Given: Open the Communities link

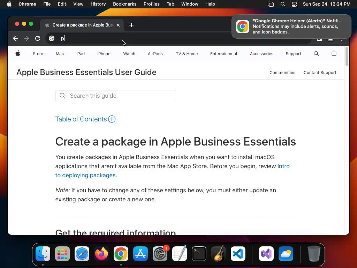Looking at the screenshot, I should coord(282,73).
